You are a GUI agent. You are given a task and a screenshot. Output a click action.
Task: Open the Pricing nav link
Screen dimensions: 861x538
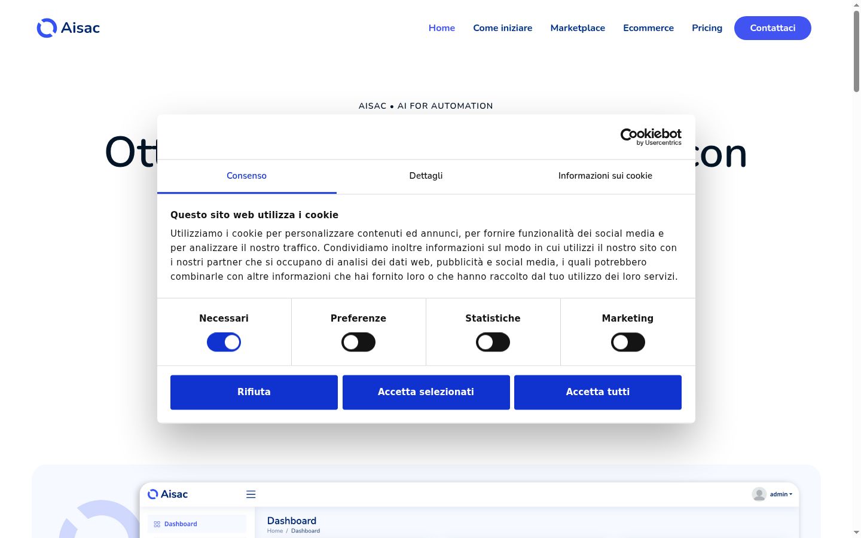pyautogui.click(x=707, y=28)
